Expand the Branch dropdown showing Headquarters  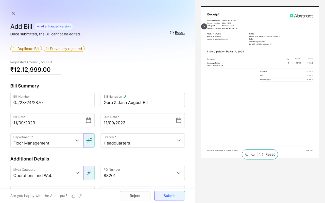(x=179, y=140)
